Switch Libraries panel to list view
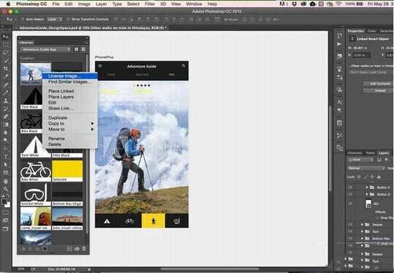The height and width of the screenshot is (273, 394). 84,49
